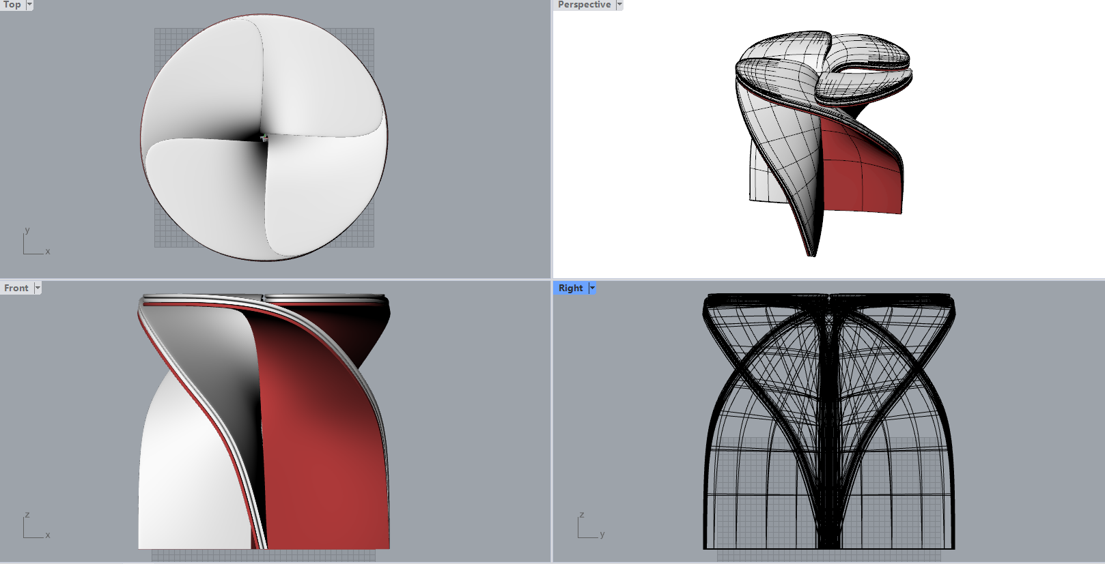Open the Perspective viewport dropdown arrow
The image size is (1105, 564).
point(619,5)
